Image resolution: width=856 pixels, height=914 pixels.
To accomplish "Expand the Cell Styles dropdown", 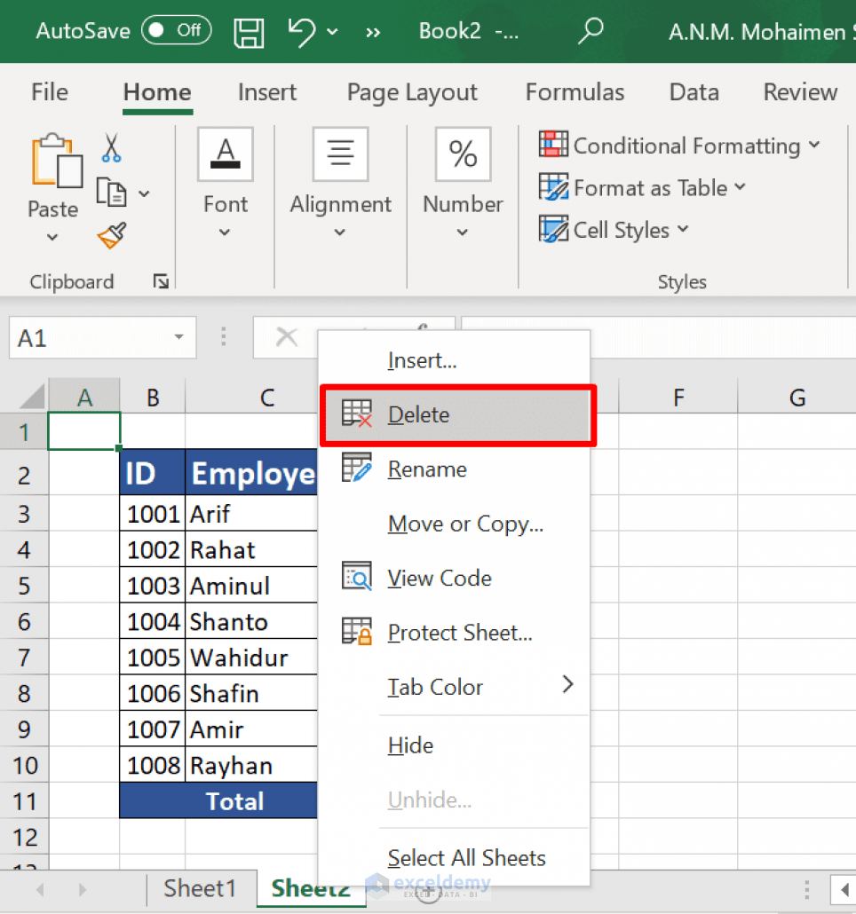I will coord(684,230).
